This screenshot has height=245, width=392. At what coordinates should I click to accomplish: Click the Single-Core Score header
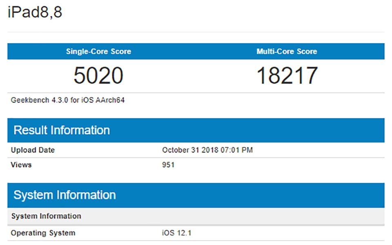click(x=98, y=51)
